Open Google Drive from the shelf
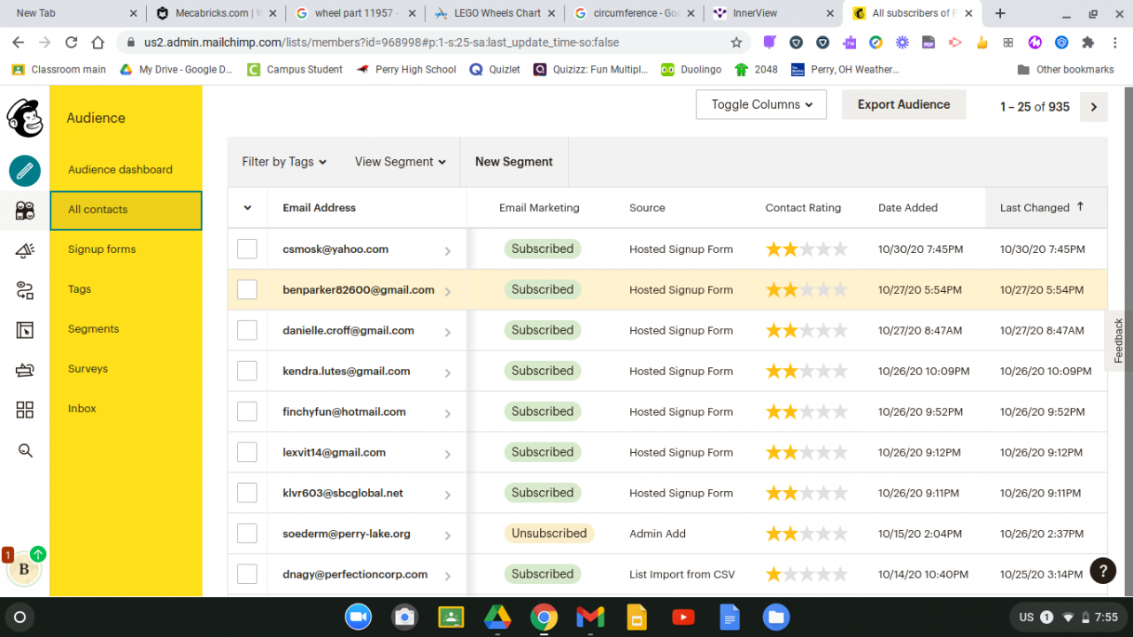Screen dimensions: 1133x637 [497, 617]
